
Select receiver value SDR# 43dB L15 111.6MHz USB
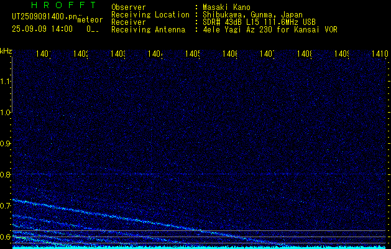[259, 22]
